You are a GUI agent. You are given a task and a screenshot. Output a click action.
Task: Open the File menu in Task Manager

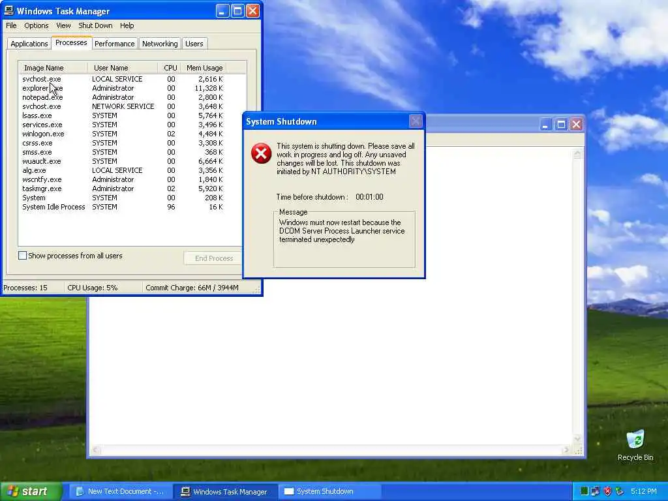coord(12,25)
